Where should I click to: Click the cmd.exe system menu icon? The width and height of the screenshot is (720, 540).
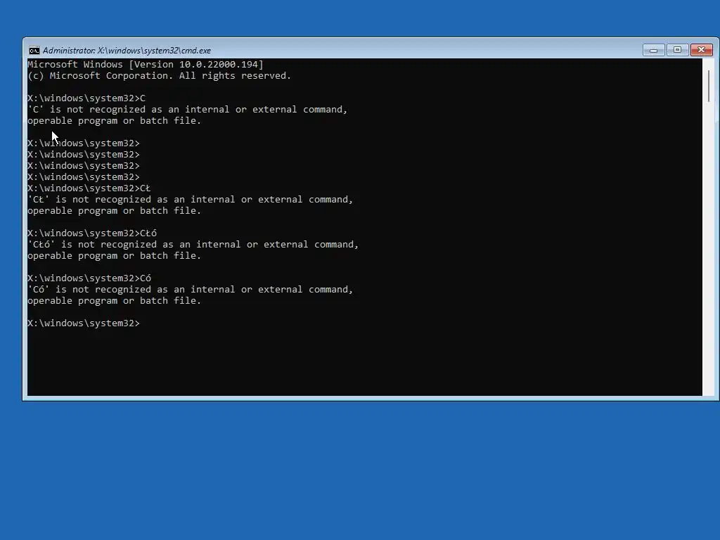[x=34, y=51]
